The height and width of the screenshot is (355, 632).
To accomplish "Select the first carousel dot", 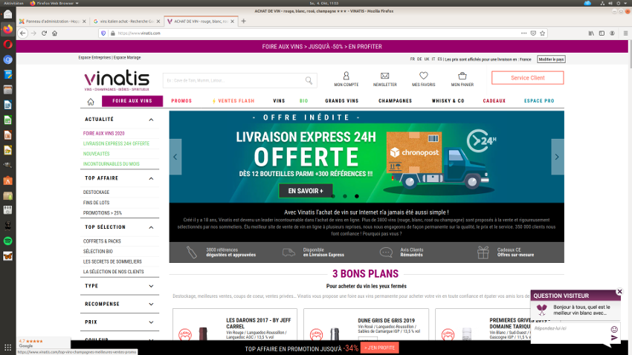I will 333,196.
